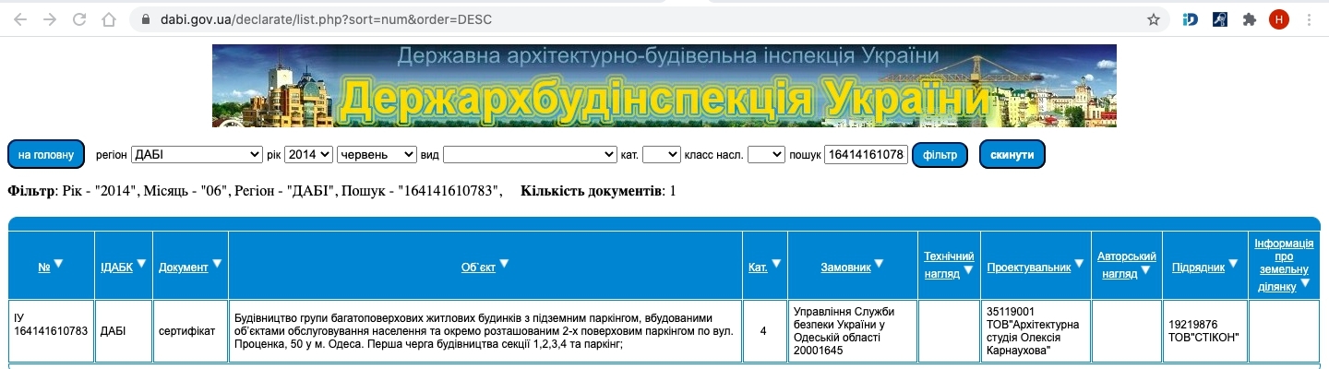Open Chrome three-dot menu
Viewport: 1329px width, 369px height.
[x=1309, y=18]
